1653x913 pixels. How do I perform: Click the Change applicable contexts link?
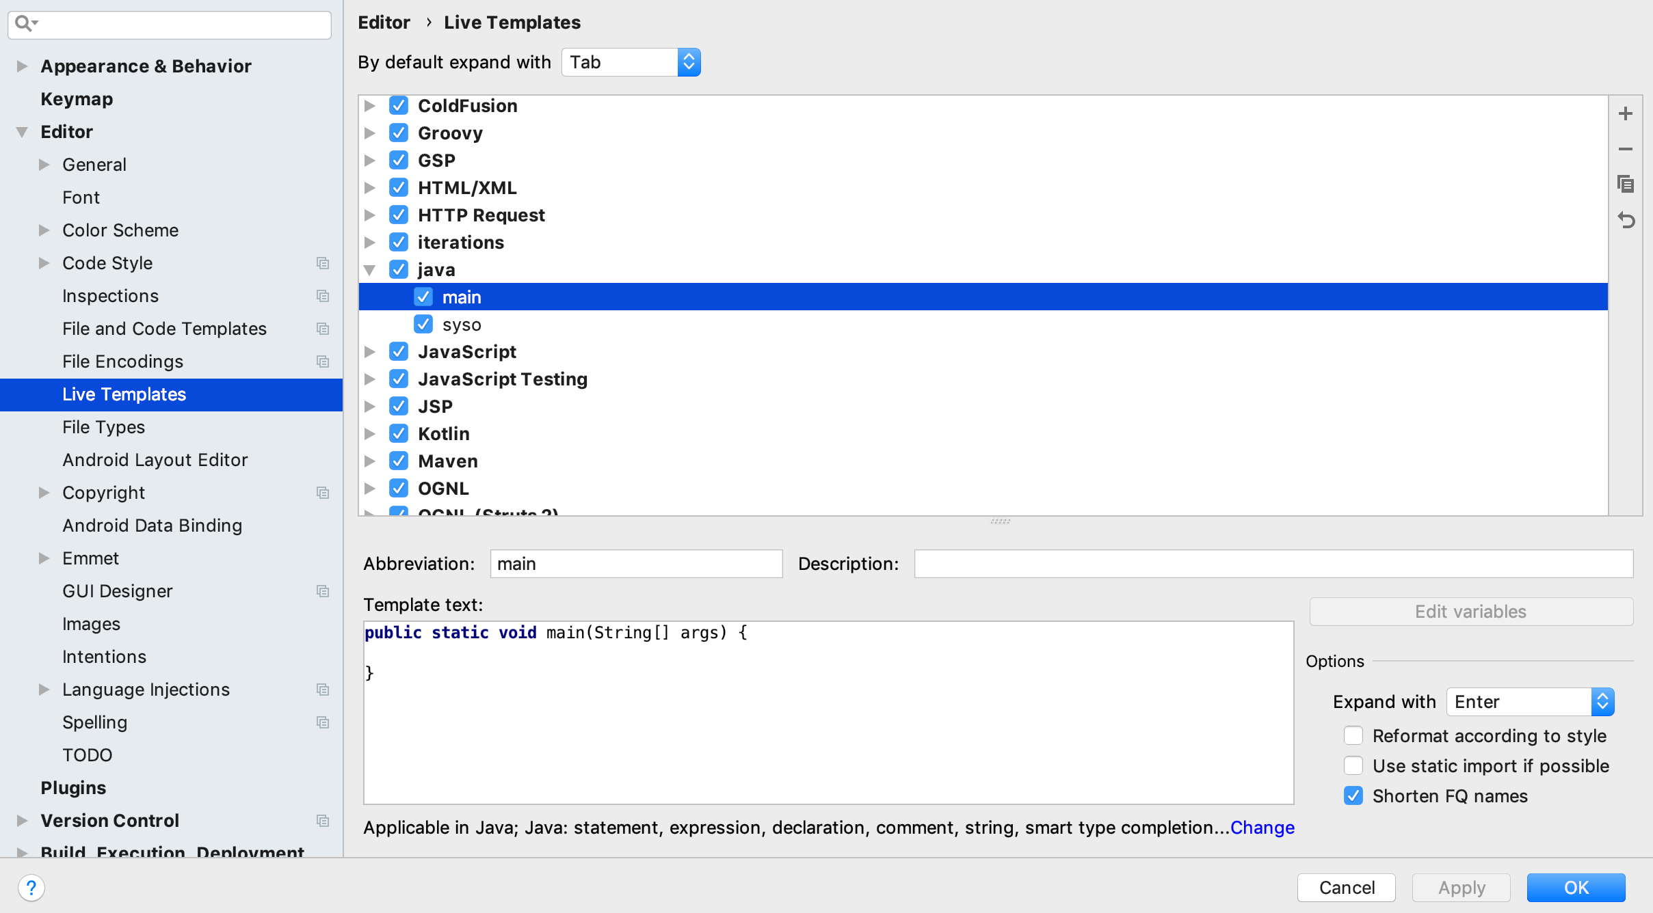click(x=1262, y=828)
